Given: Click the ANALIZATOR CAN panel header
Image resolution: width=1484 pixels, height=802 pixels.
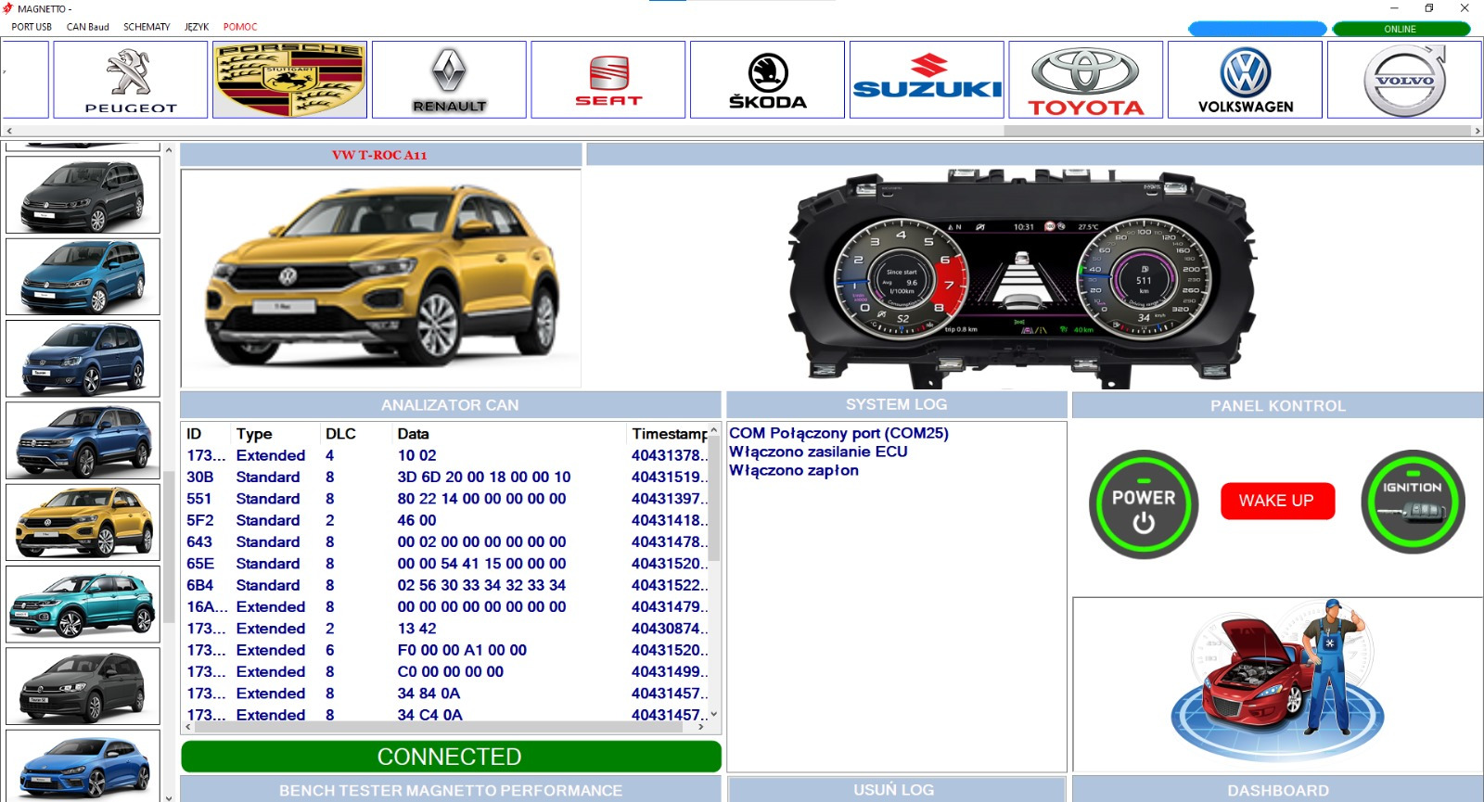Looking at the screenshot, I should [x=450, y=405].
